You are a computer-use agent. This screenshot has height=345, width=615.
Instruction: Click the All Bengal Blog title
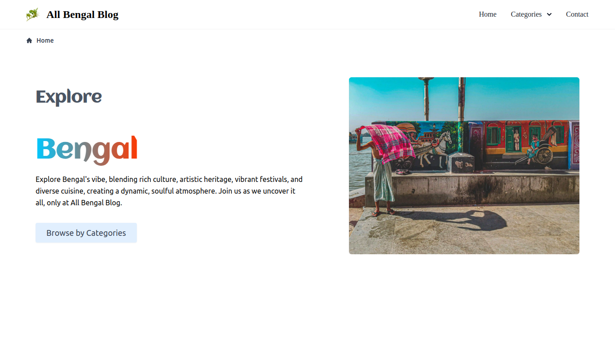pyautogui.click(x=82, y=14)
